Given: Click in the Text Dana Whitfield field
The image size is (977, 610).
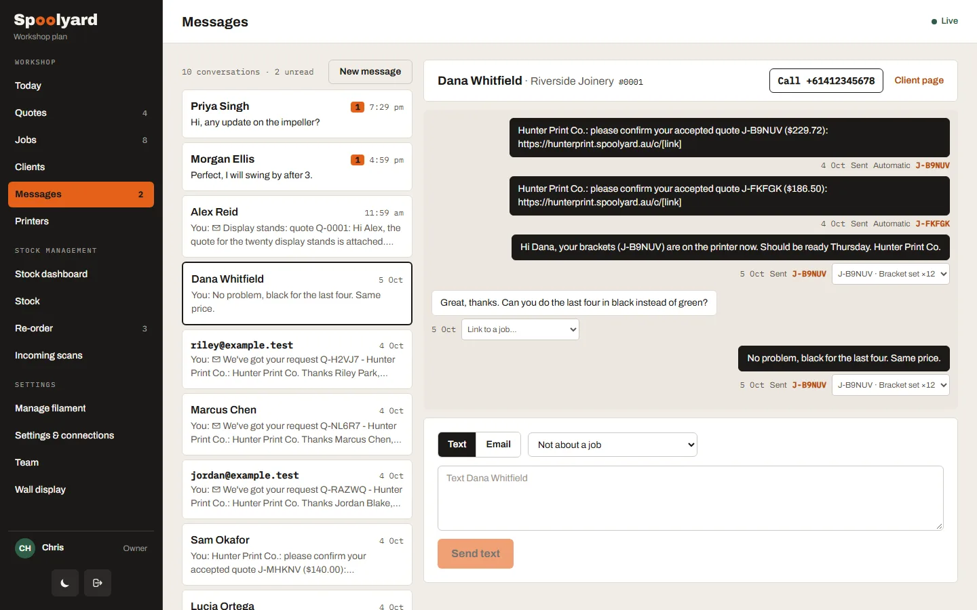Looking at the screenshot, I should point(691,498).
